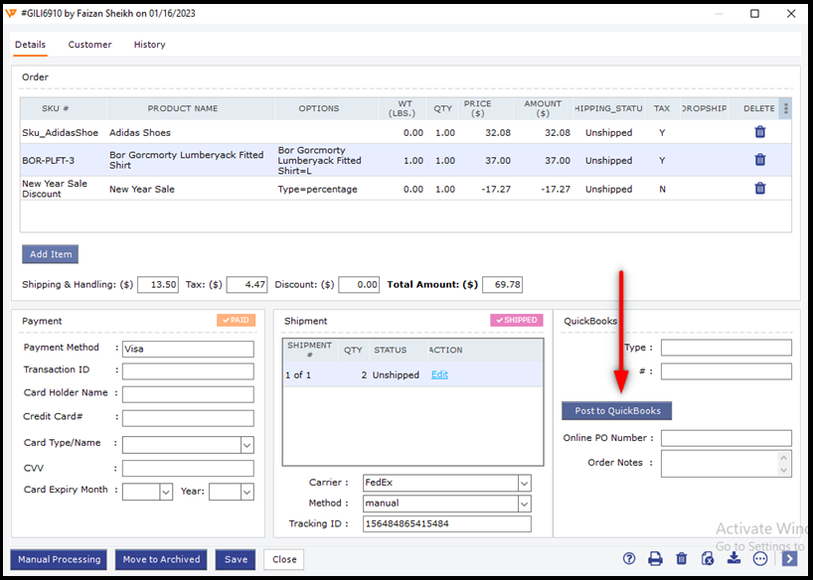Open the History tab
813x580 pixels.
pyautogui.click(x=149, y=45)
